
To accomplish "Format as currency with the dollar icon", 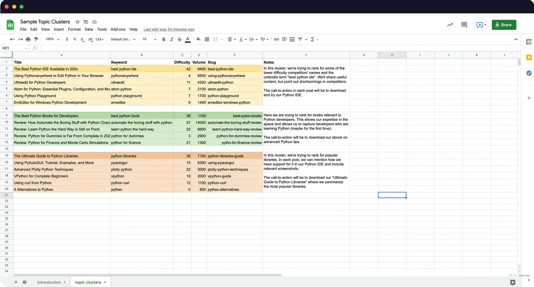I will (x=67, y=39).
